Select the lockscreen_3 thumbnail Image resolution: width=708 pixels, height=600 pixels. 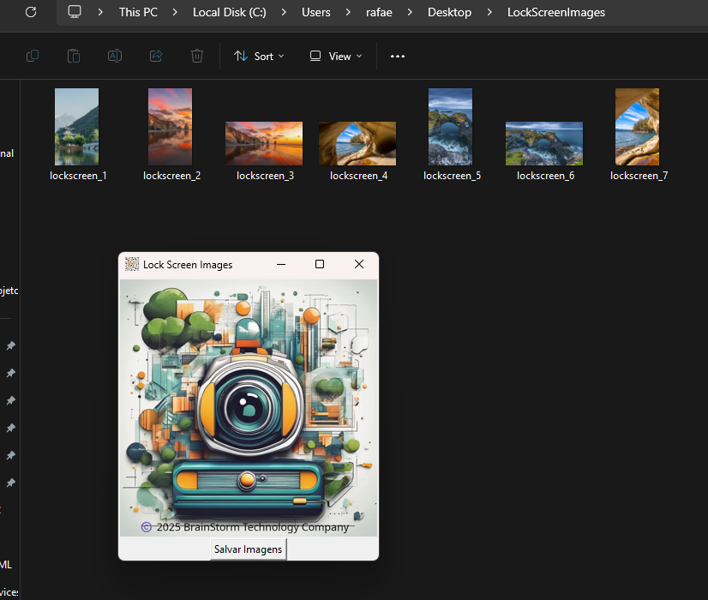pyautogui.click(x=264, y=143)
